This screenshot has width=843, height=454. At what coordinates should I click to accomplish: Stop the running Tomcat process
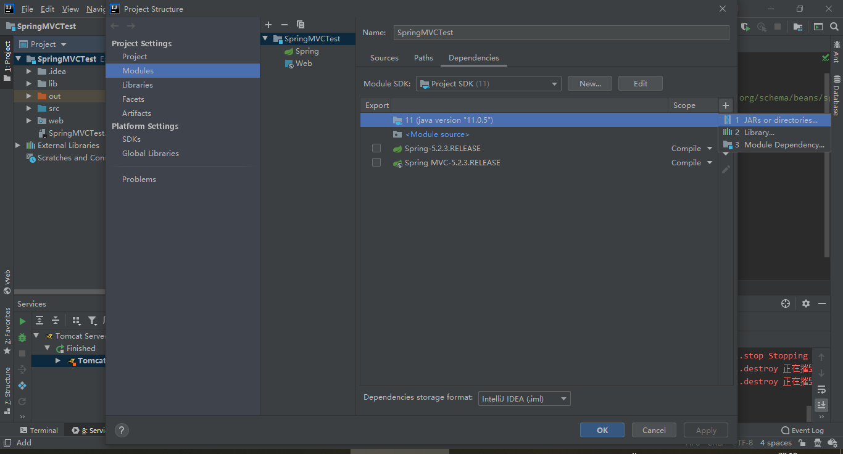click(21, 353)
